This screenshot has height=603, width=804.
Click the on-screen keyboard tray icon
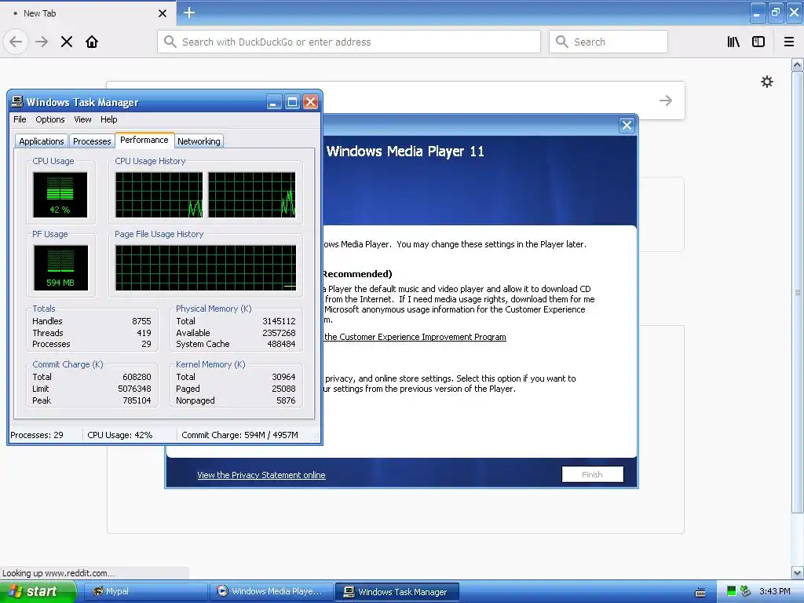tap(700, 592)
